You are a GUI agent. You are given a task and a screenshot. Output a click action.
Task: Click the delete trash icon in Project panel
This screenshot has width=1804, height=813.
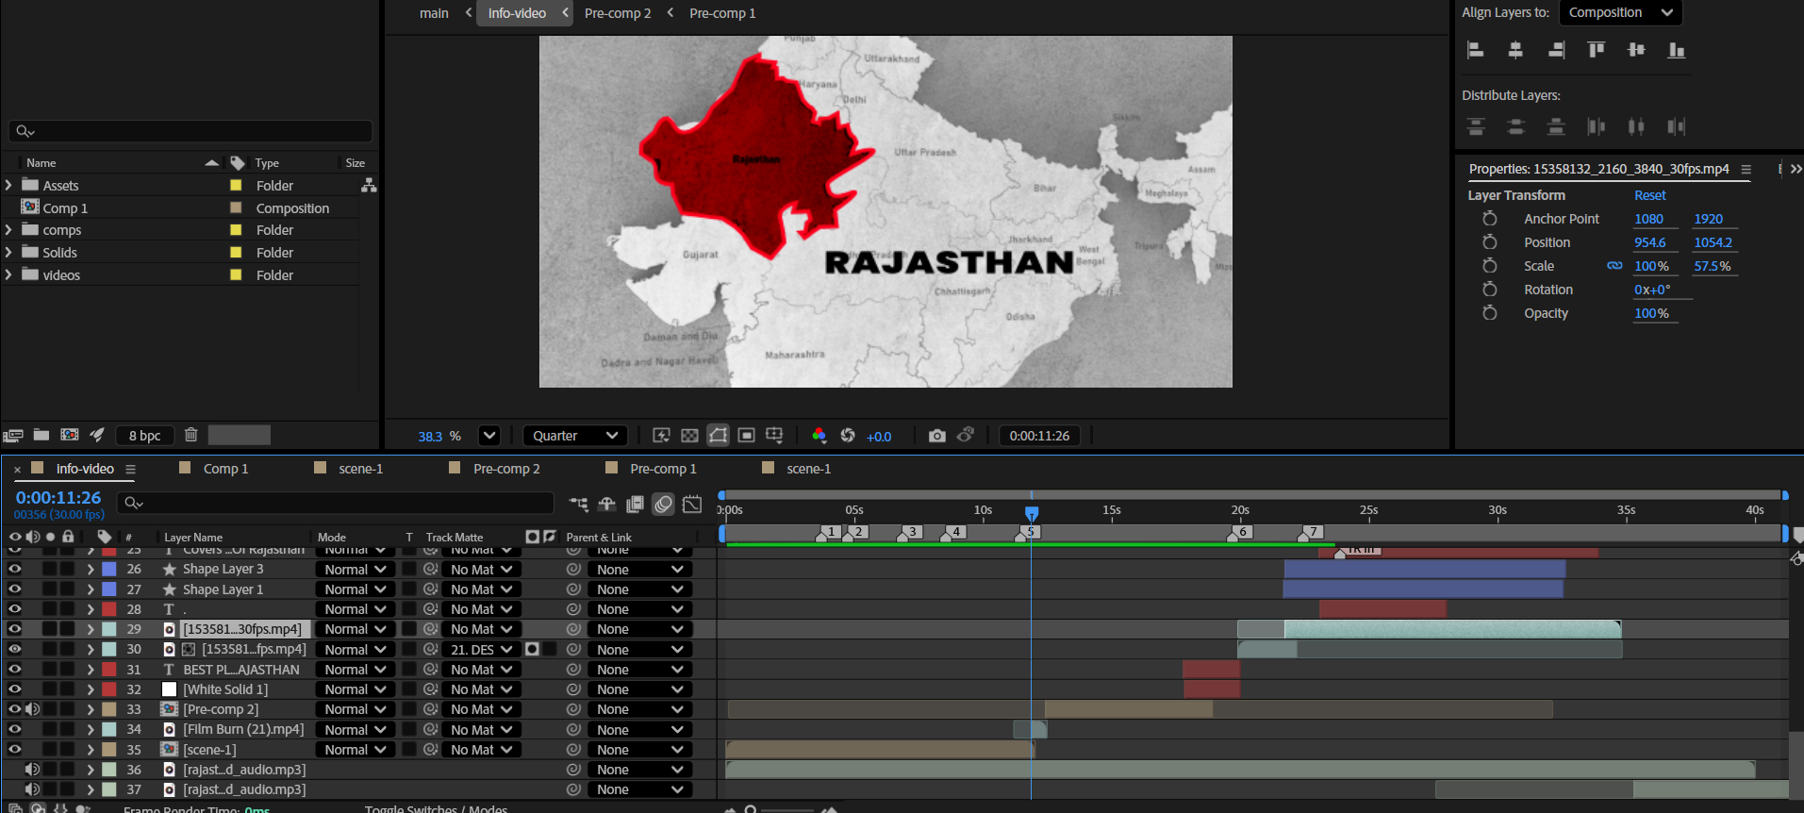click(191, 435)
